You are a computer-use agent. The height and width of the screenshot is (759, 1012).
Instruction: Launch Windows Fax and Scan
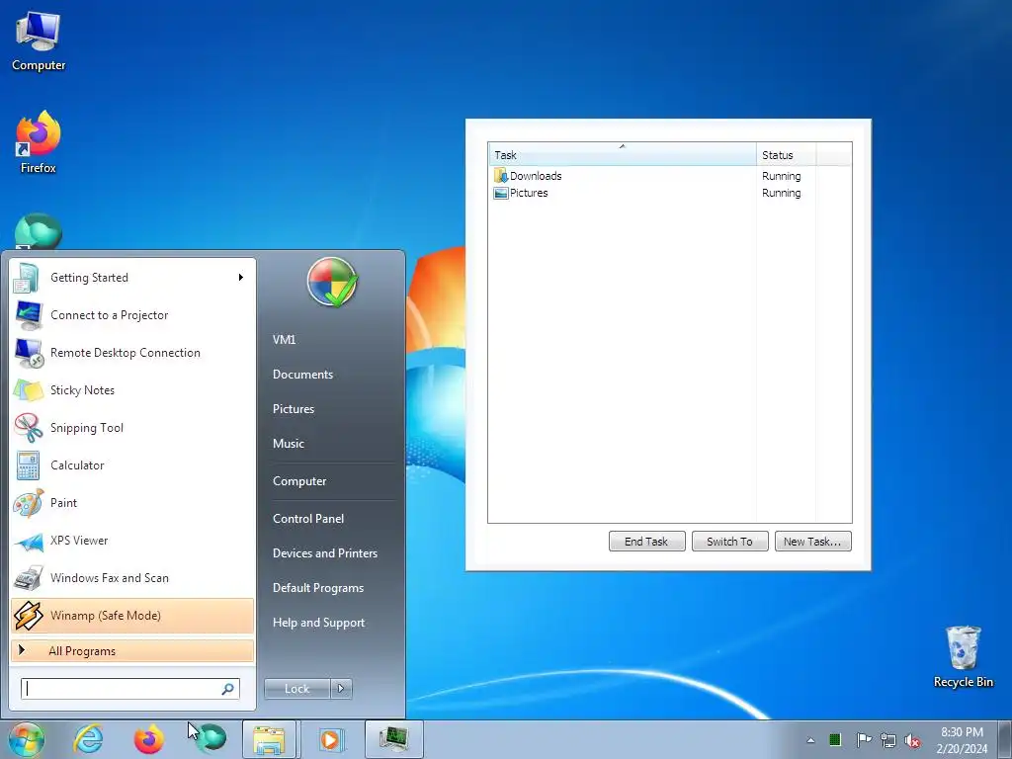click(x=132, y=577)
